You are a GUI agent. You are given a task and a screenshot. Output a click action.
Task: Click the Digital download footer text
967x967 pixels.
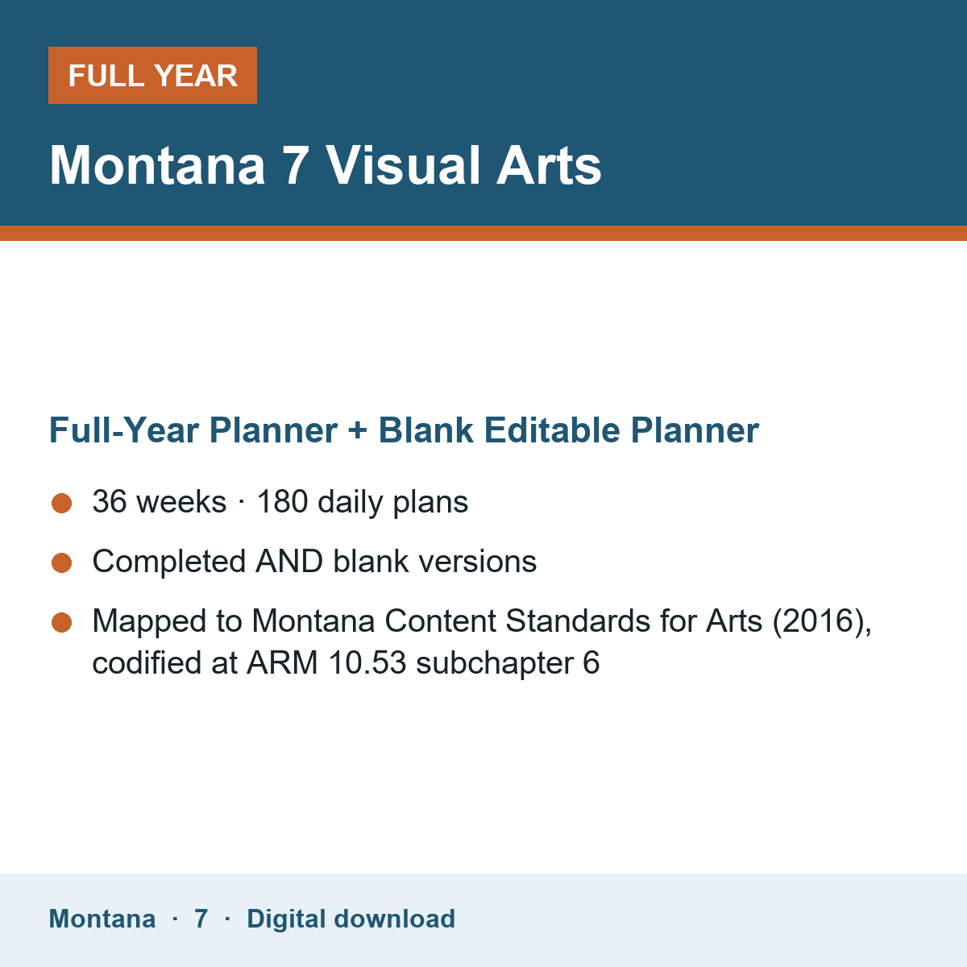pos(351,919)
